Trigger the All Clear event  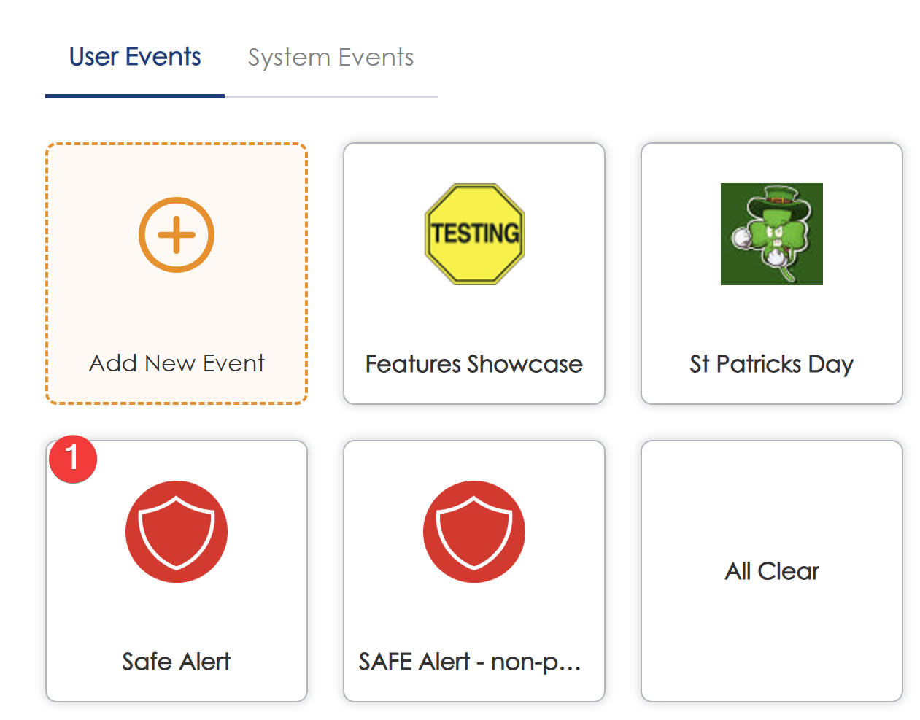point(772,571)
